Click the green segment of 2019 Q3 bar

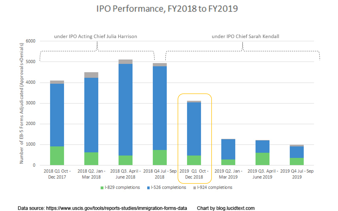(262, 159)
